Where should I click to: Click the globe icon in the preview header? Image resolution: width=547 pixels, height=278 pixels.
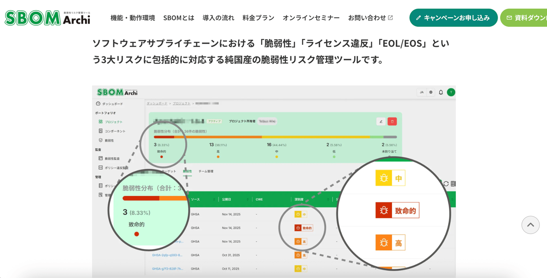(x=431, y=92)
